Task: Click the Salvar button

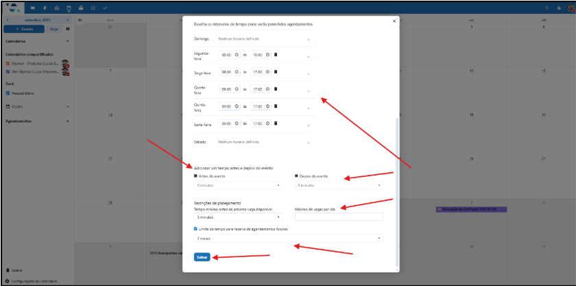Action: [x=202, y=257]
